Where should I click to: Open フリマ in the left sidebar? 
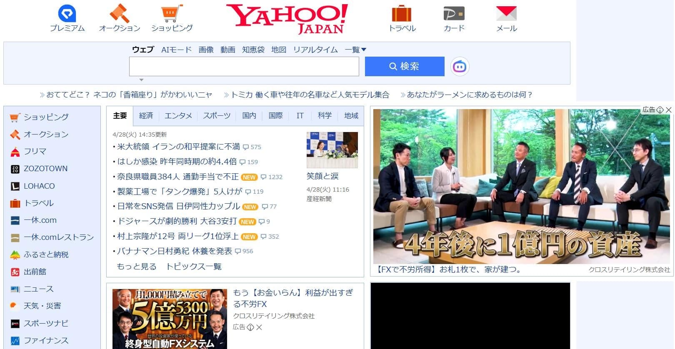click(x=35, y=152)
